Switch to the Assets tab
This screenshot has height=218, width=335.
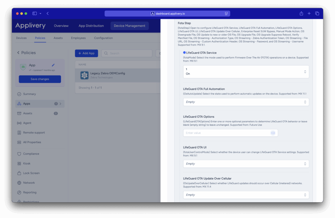coord(58,38)
